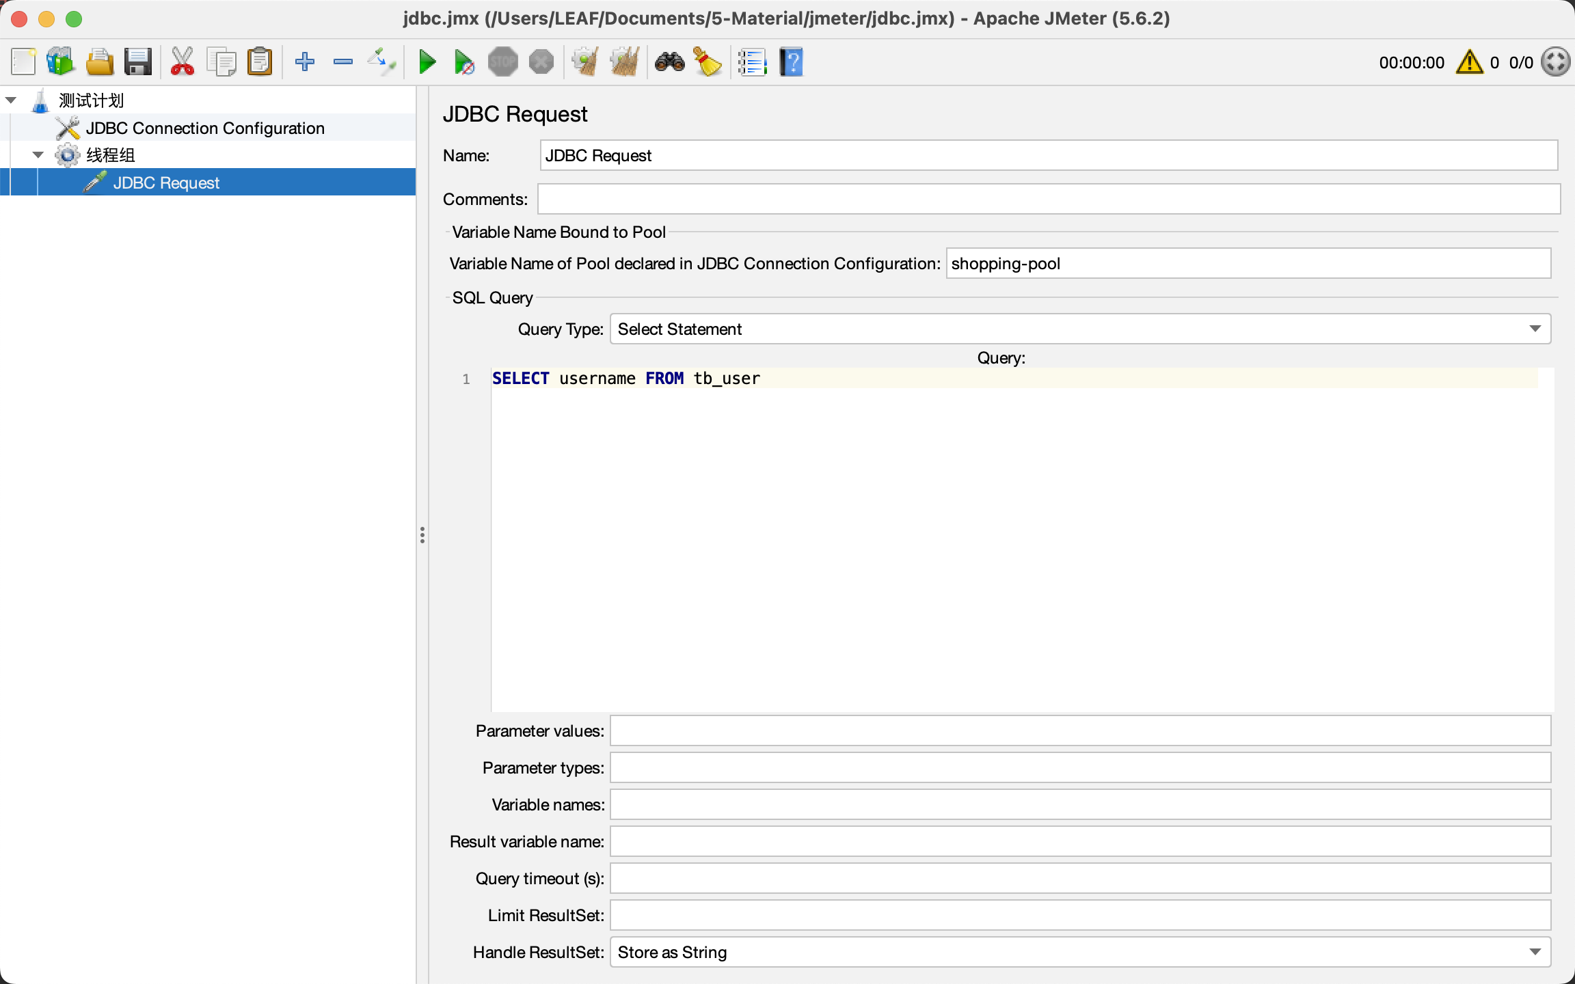Click the Name input field
Image resolution: width=1575 pixels, height=984 pixels.
(1049, 156)
